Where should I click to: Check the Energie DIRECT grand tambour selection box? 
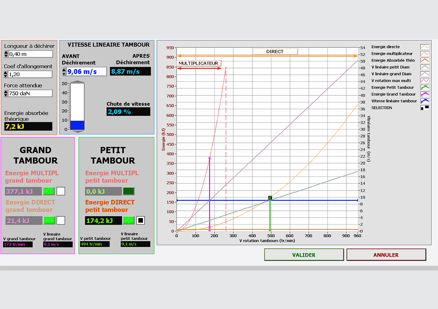pyautogui.click(x=61, y=220)
